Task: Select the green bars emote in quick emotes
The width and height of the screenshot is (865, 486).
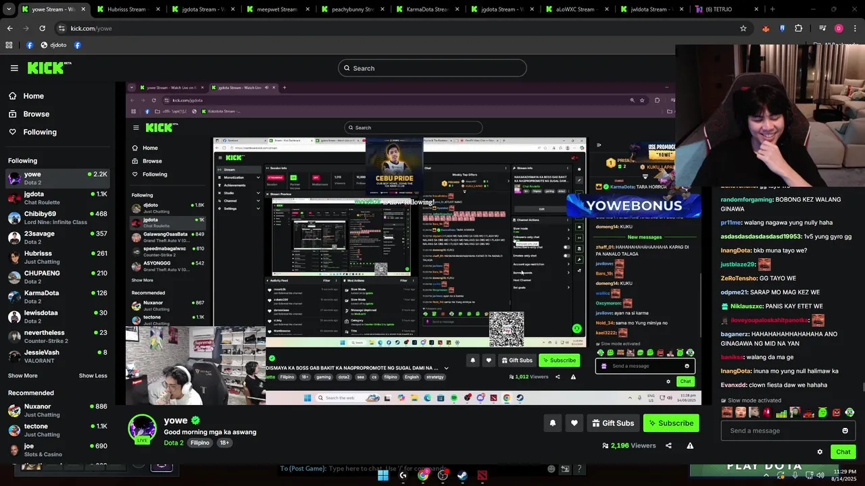Action: pyautogui.click(x=782, y=412)
